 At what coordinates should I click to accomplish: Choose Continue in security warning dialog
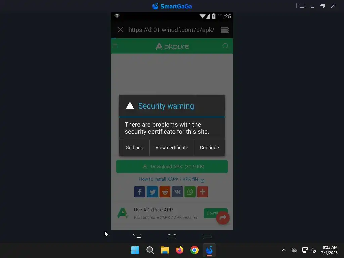[x=209, y=148]
